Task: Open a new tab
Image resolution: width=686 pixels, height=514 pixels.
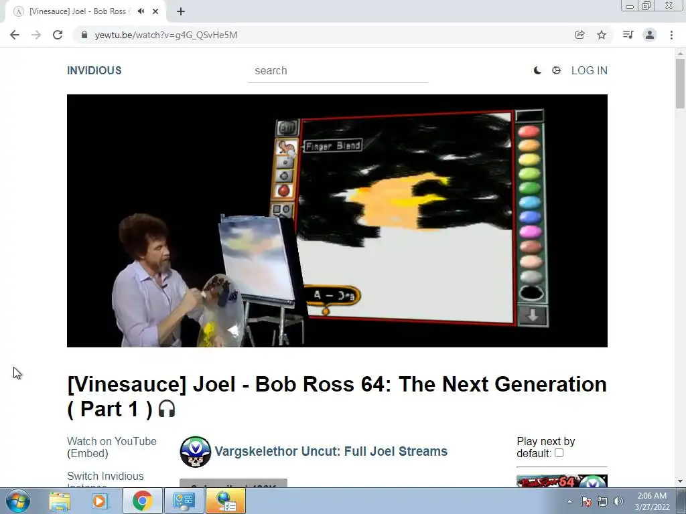Action: [x=181, y=11]
